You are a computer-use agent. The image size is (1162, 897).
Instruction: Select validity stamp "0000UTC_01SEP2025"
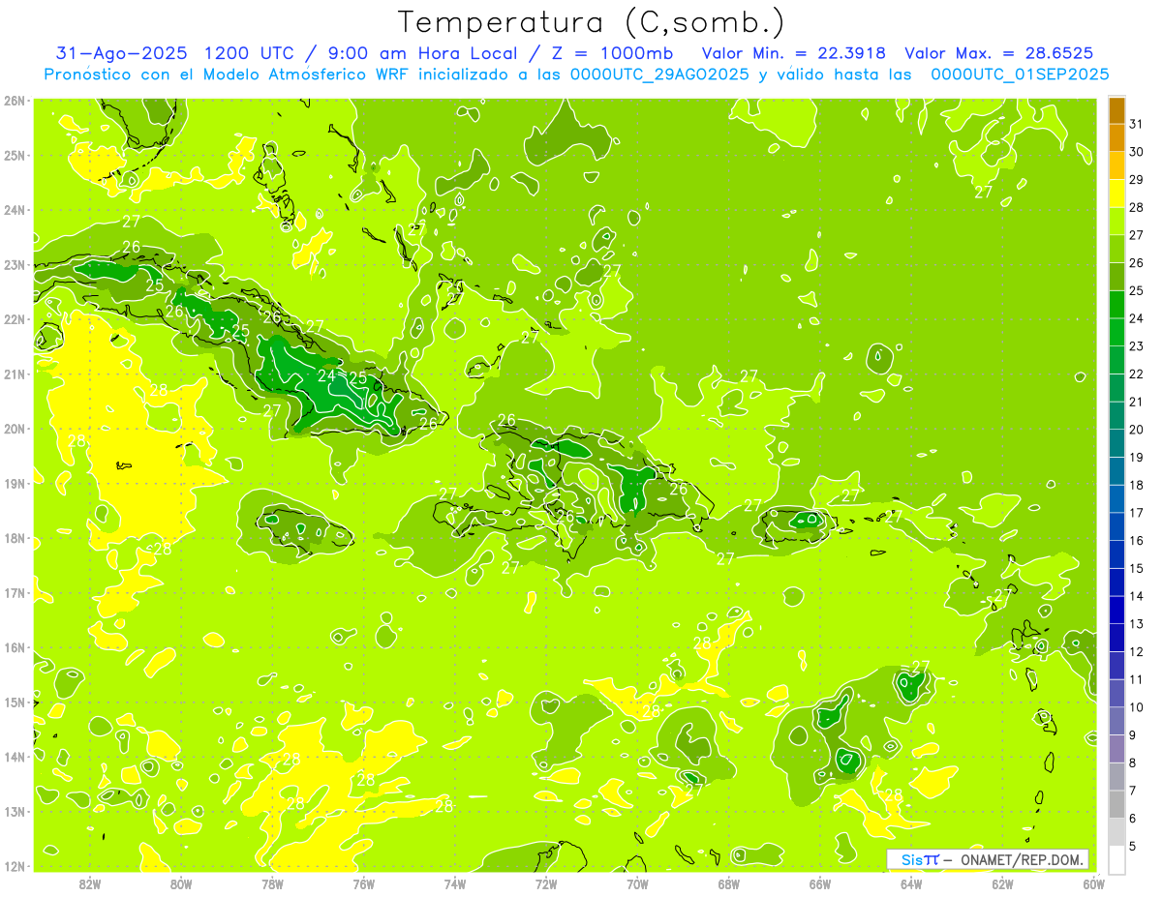coord(1020,75)
